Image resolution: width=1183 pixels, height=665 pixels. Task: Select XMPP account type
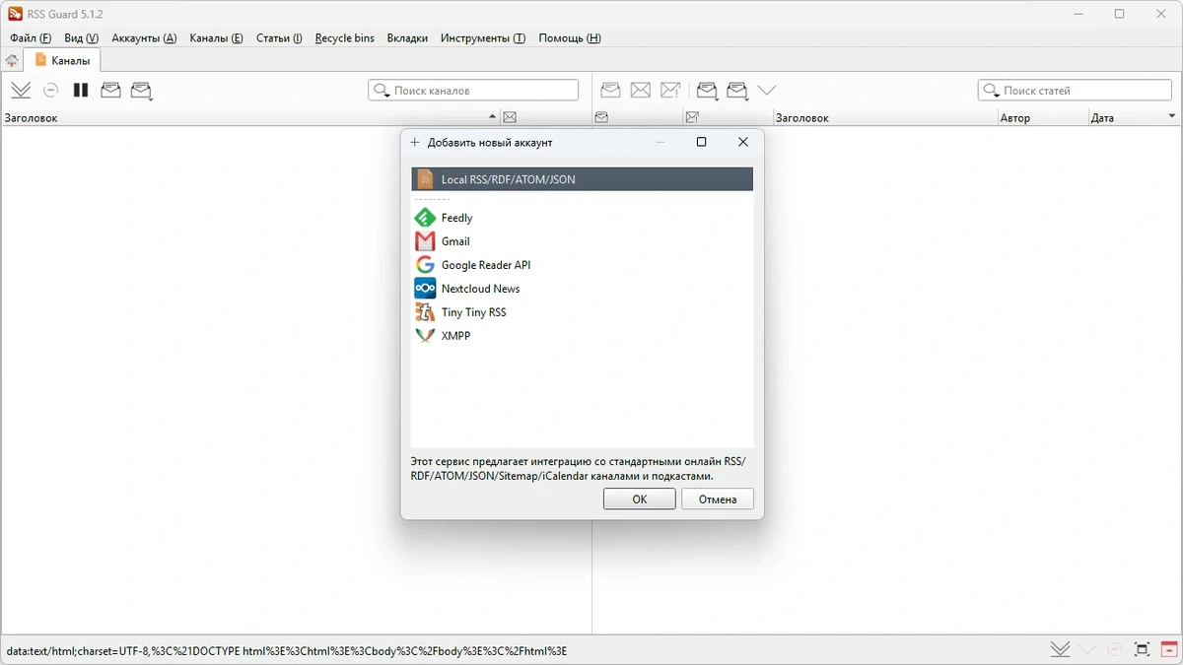coord(583,336)
